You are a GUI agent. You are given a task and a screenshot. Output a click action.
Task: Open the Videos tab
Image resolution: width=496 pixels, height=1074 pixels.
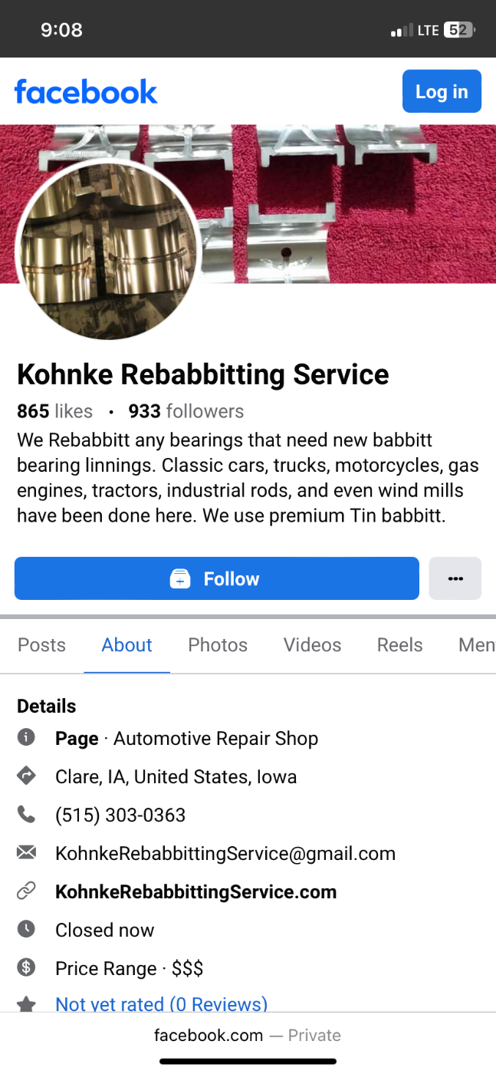pos(312,645)
